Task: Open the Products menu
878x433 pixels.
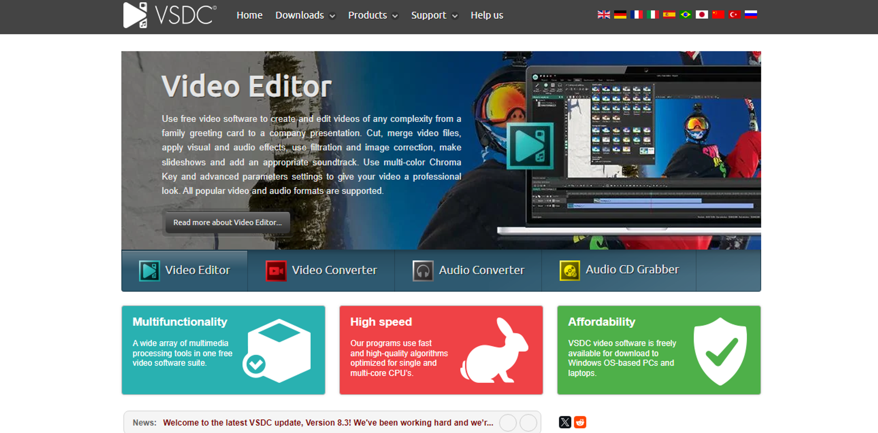Action: (367, 15)
